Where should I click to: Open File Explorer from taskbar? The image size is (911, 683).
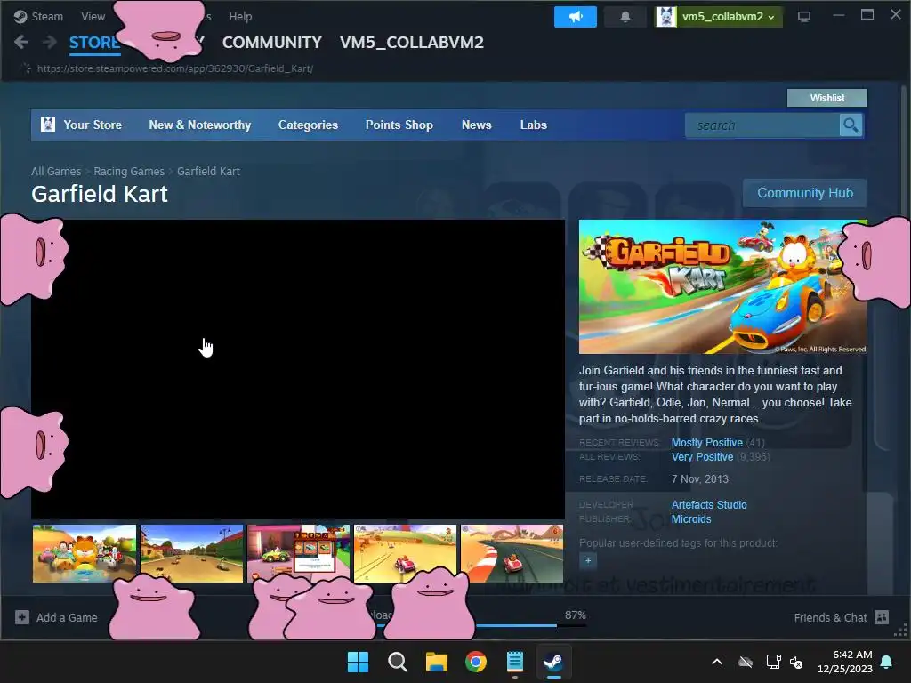coord(436,662)
